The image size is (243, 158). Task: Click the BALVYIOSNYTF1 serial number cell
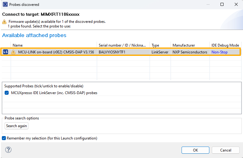(x=112, y=52)
